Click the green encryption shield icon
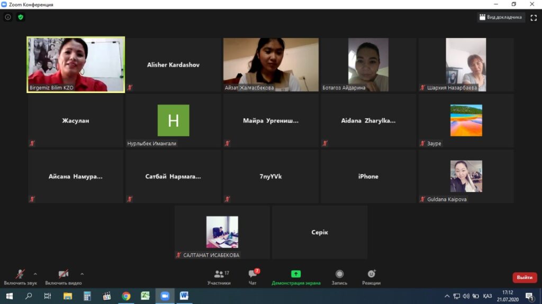Image resolution: width=542 pixels, height=304 pixels. pos(21,17)
